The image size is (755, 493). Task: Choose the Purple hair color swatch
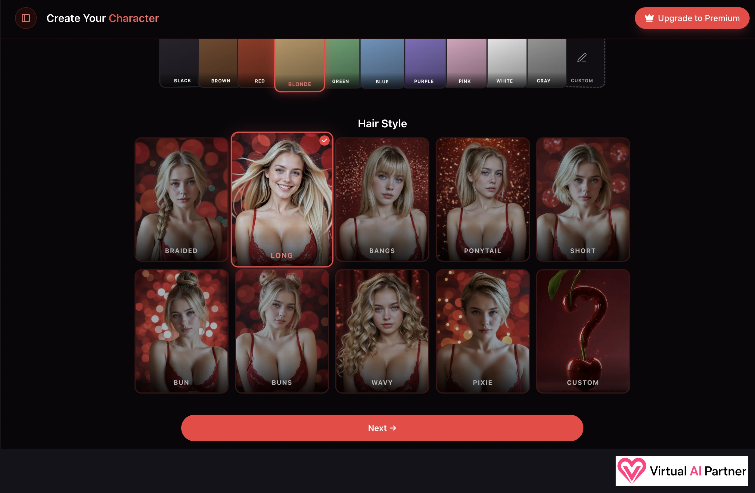(425, 63)
